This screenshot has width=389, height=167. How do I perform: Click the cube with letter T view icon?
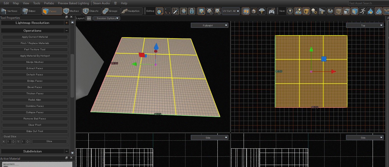click(306, 11)
